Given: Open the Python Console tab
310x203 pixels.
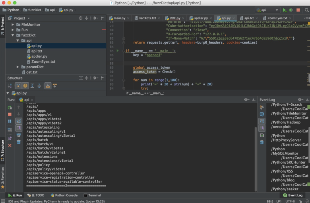Looking at the screenshot, I should (x=64, y=195).
